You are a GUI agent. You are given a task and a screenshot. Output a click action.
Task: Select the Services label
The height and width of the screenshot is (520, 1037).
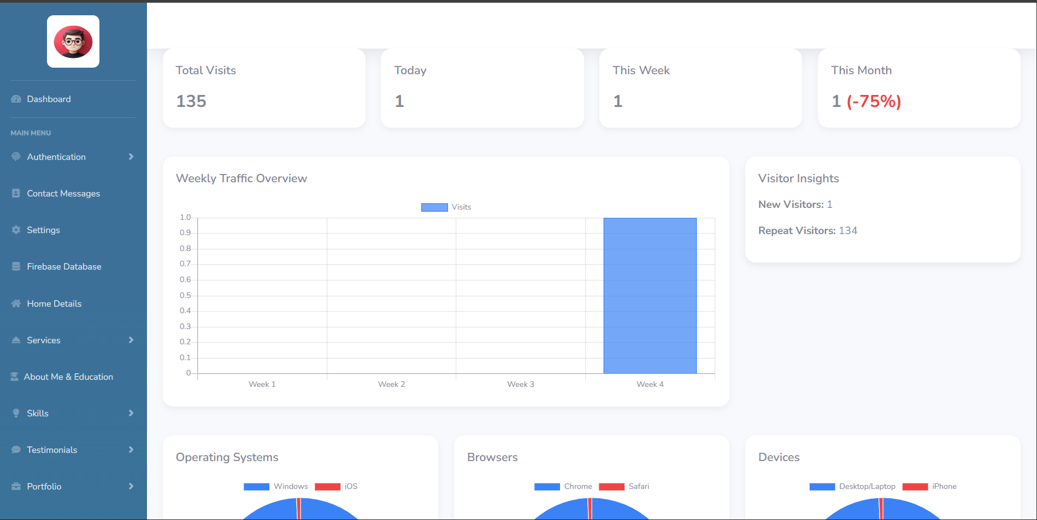44,340
